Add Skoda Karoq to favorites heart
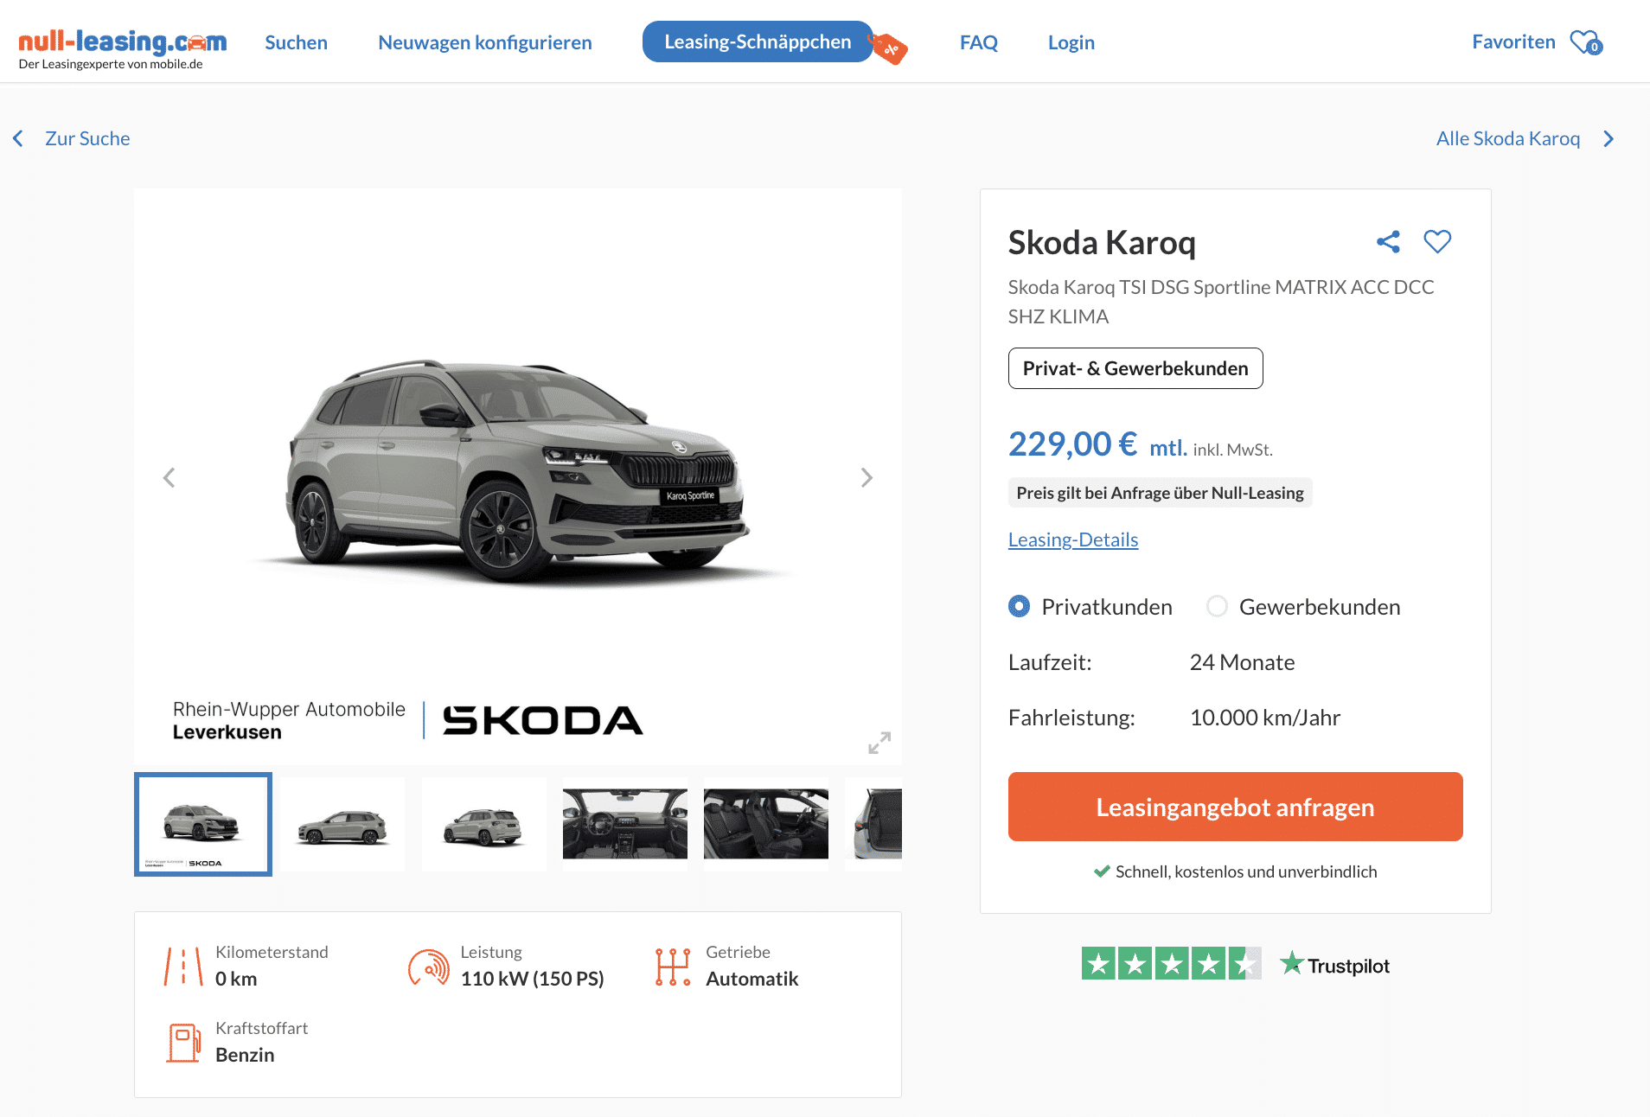1650x1117 pixels. [1437, 241]
